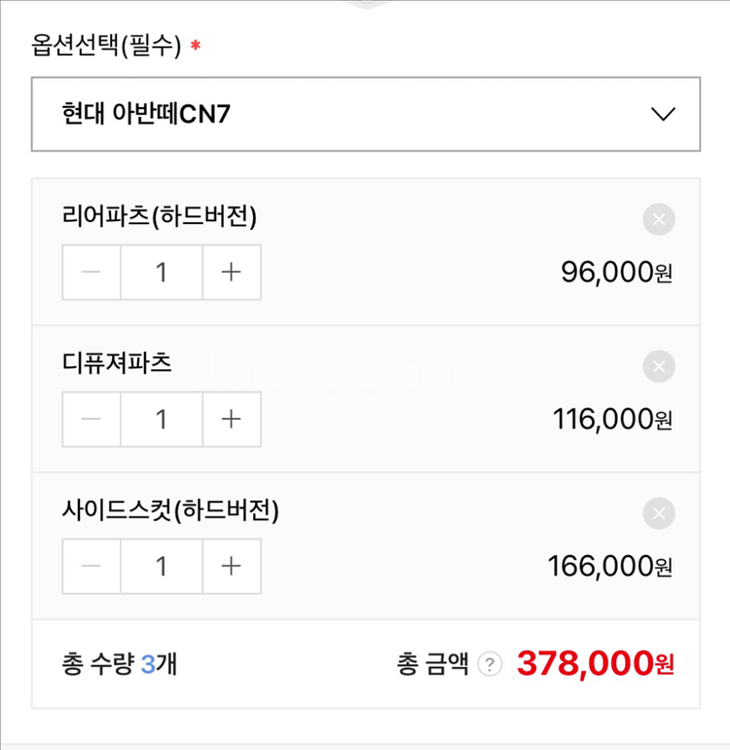The height and width of the screenshot is (750, 730).
Task: Click the 사이드스컷(하드버전) quantity field
Action: coord(162,566)
